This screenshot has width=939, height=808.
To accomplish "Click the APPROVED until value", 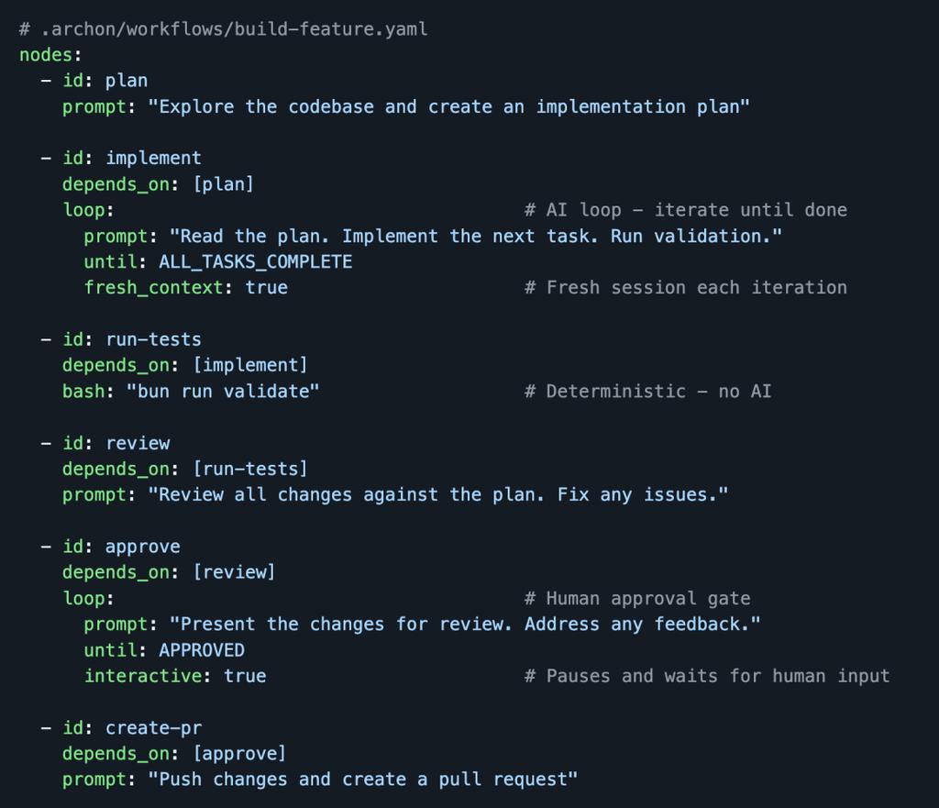I will point(202,650).
